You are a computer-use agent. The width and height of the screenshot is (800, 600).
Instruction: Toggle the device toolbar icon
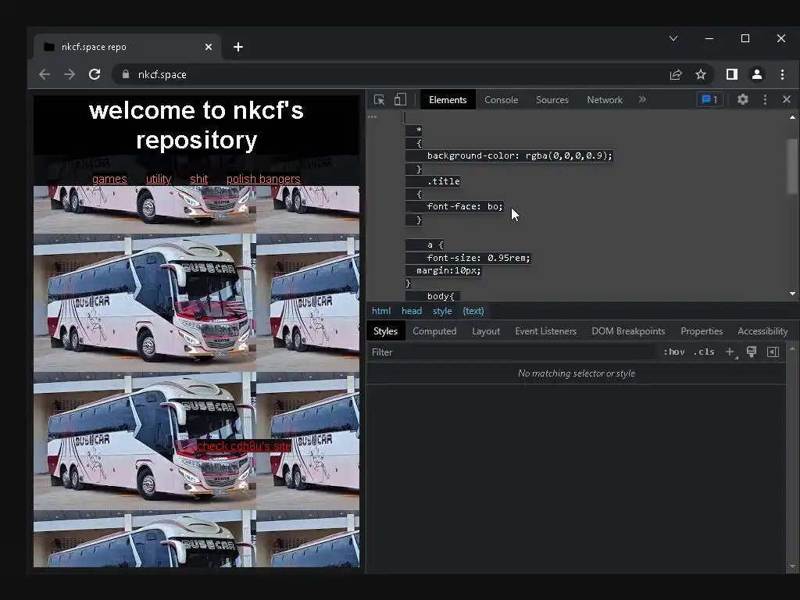click(x=400, y=99)
